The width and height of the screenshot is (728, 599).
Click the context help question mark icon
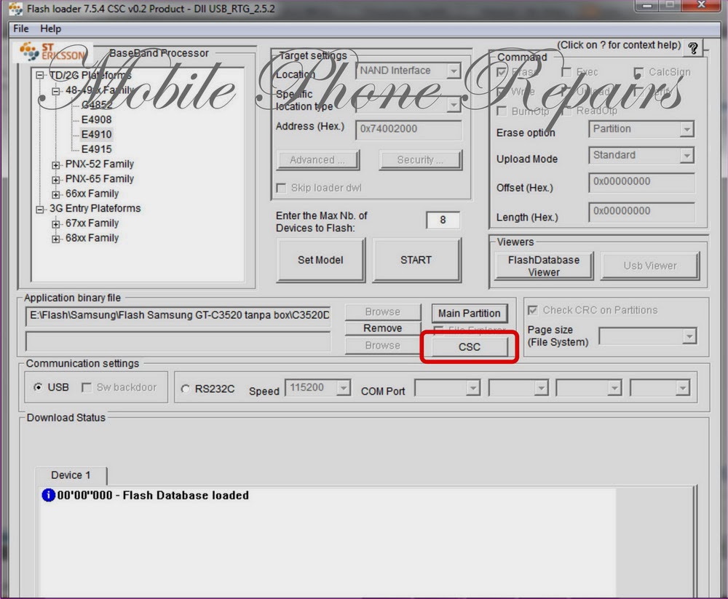click(x=693, y=48)
